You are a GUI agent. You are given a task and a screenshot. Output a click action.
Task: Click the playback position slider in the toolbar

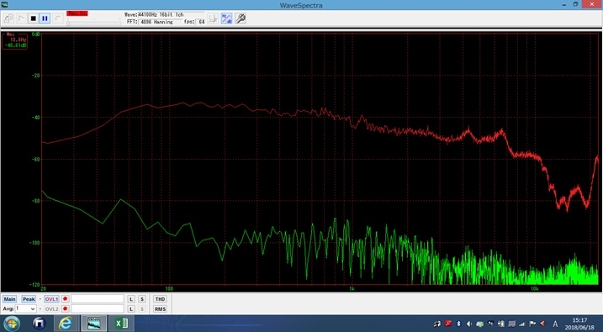coord(94,24)
